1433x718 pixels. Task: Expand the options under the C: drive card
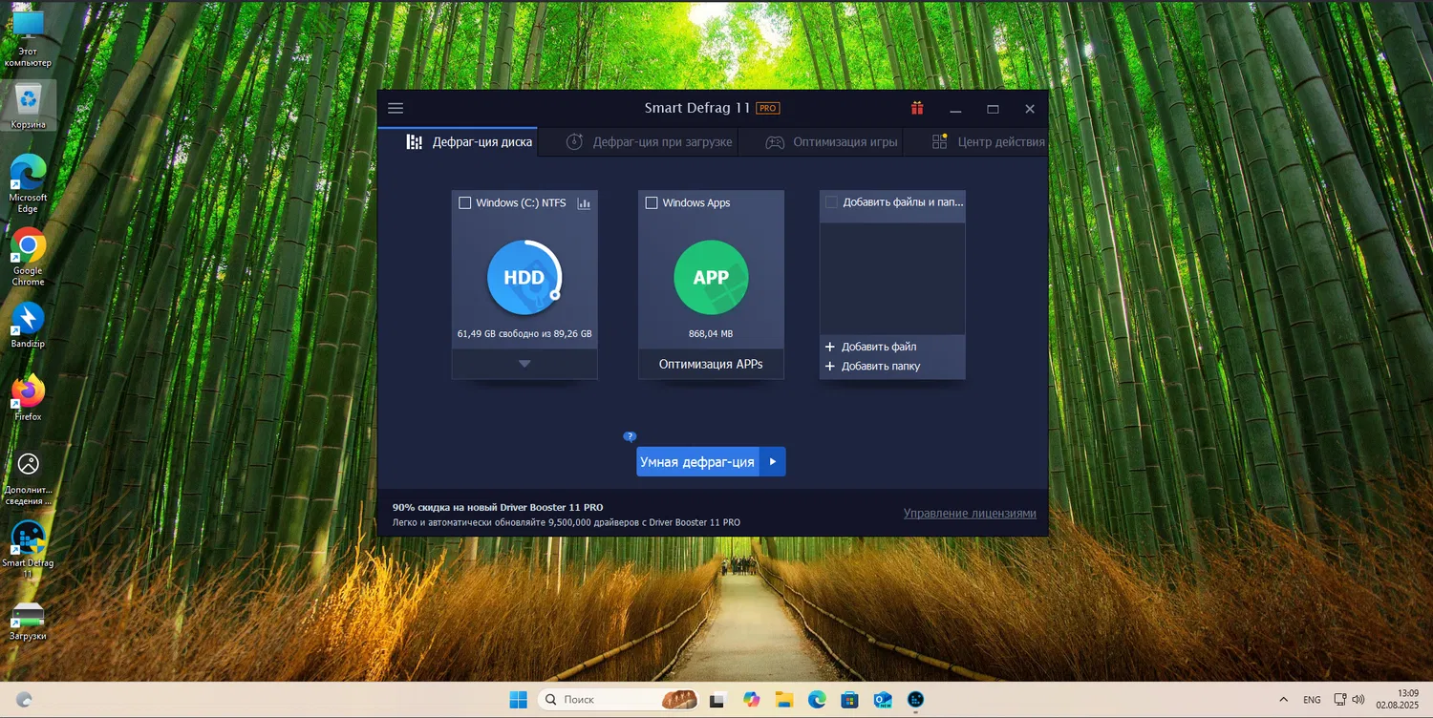pyautogui.click(x=524, y=364)
